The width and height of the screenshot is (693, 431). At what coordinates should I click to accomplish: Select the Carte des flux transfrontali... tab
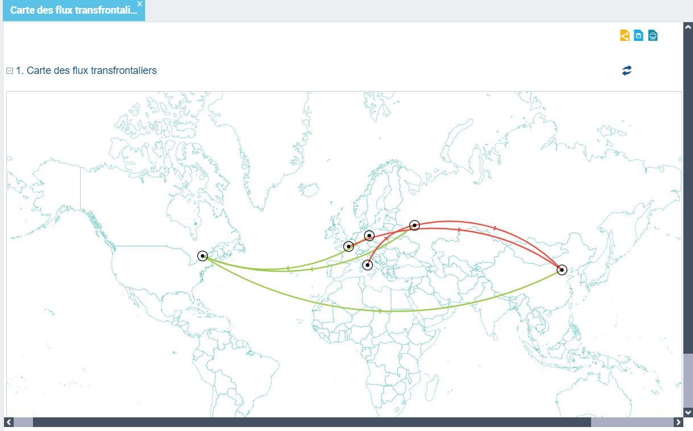click(73, 11)
